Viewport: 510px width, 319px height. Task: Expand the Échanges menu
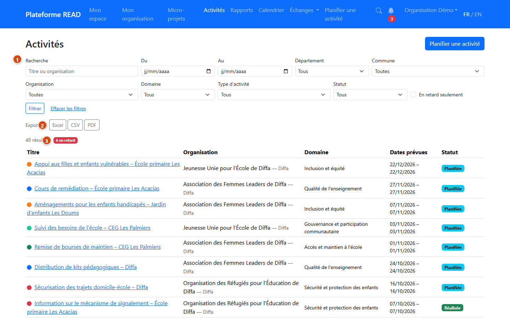[304, 10]
